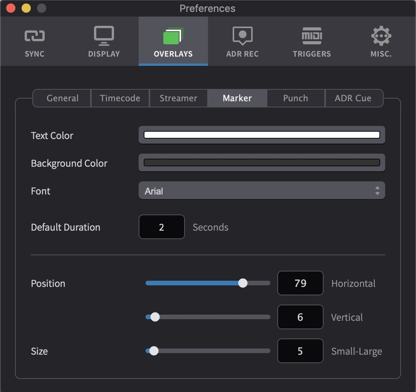
Task: Click the Size slider handle
Action: point(154,351)
